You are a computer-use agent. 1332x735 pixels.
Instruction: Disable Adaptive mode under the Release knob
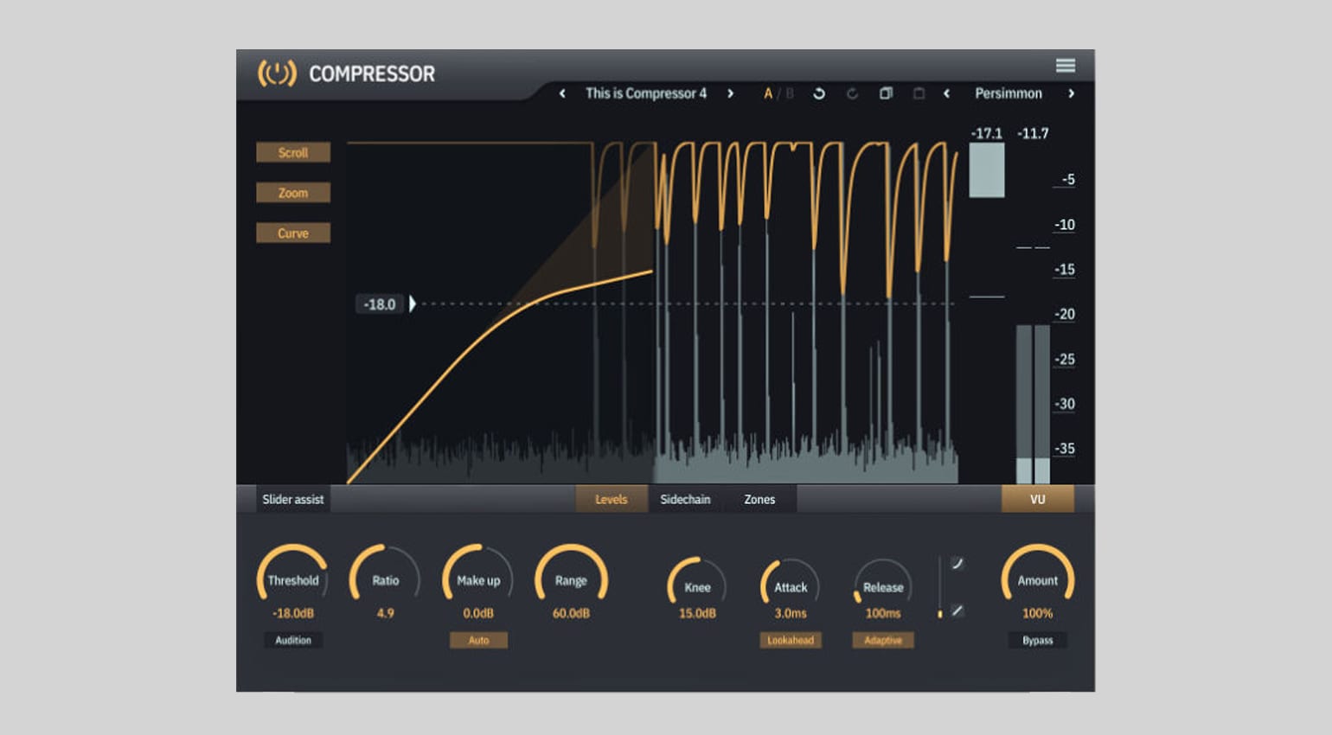coord(882,640)
